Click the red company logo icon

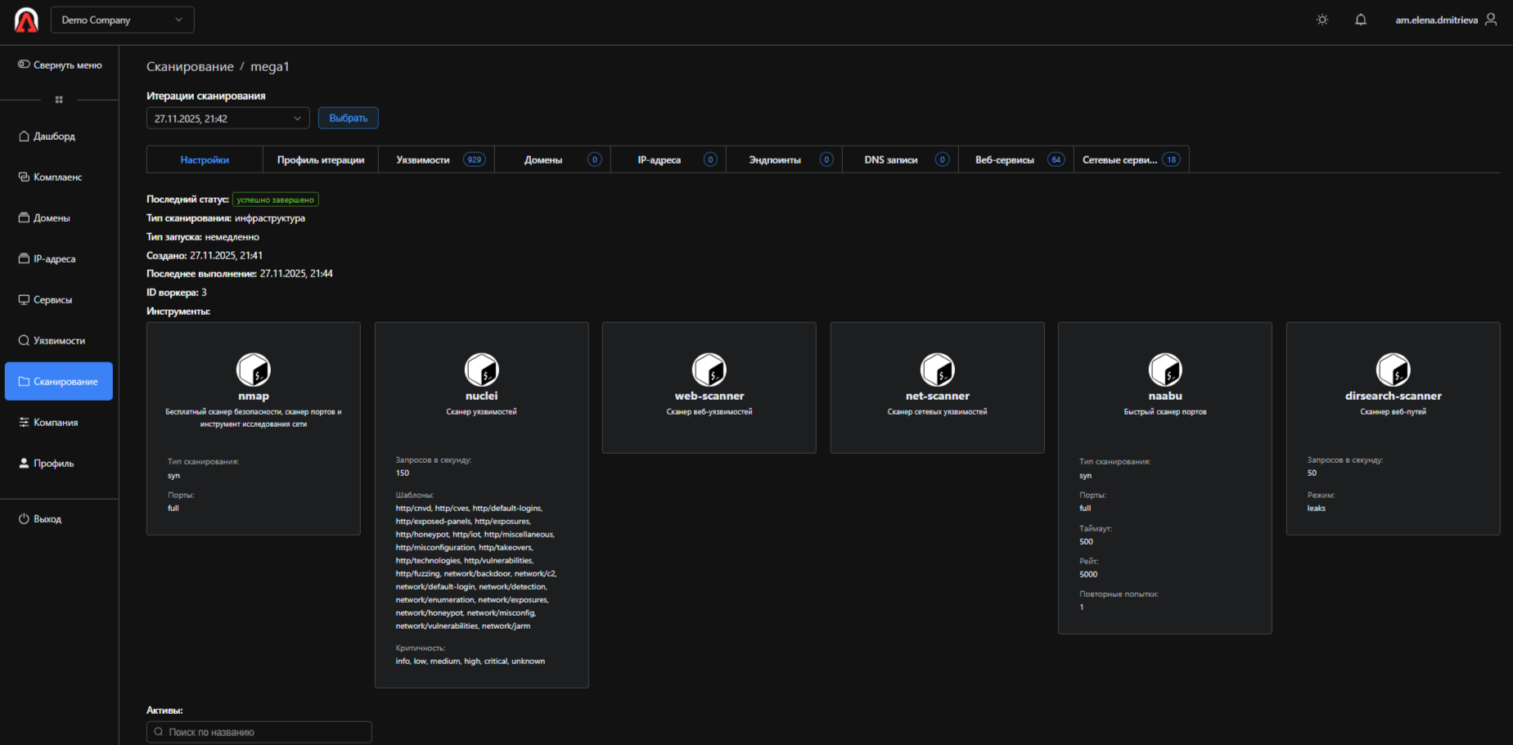[26, 20]
